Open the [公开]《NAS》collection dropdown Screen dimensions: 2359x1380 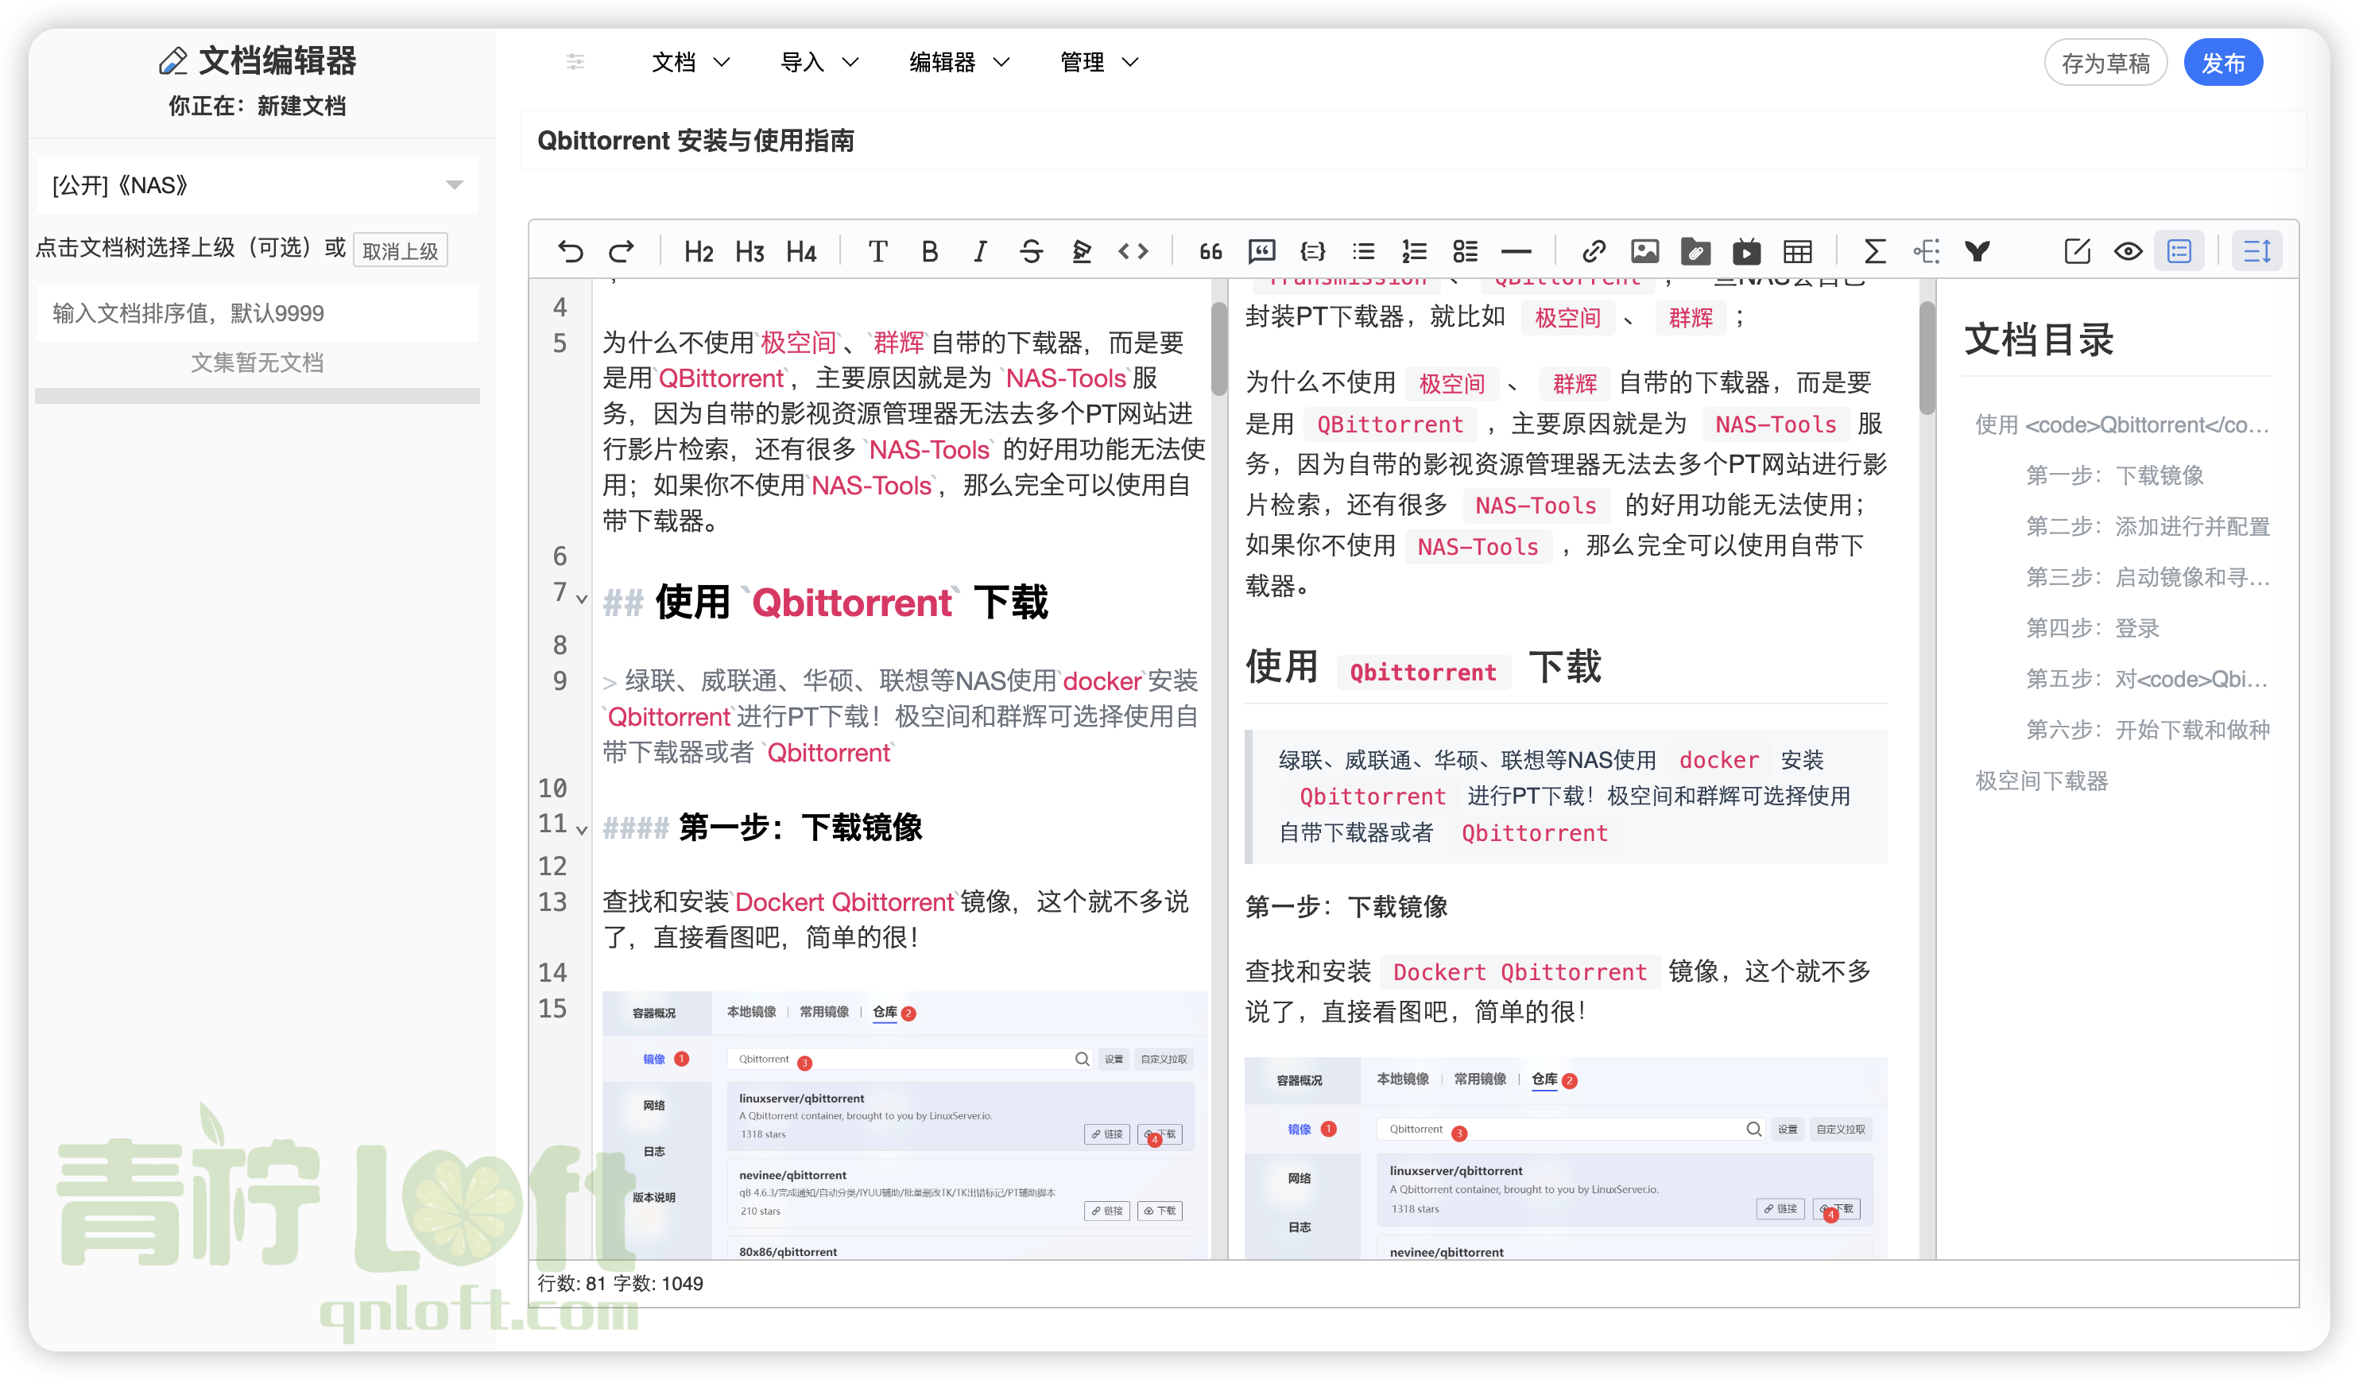[258, 184]
